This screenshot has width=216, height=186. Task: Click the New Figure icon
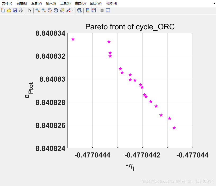tap(3, 11)
